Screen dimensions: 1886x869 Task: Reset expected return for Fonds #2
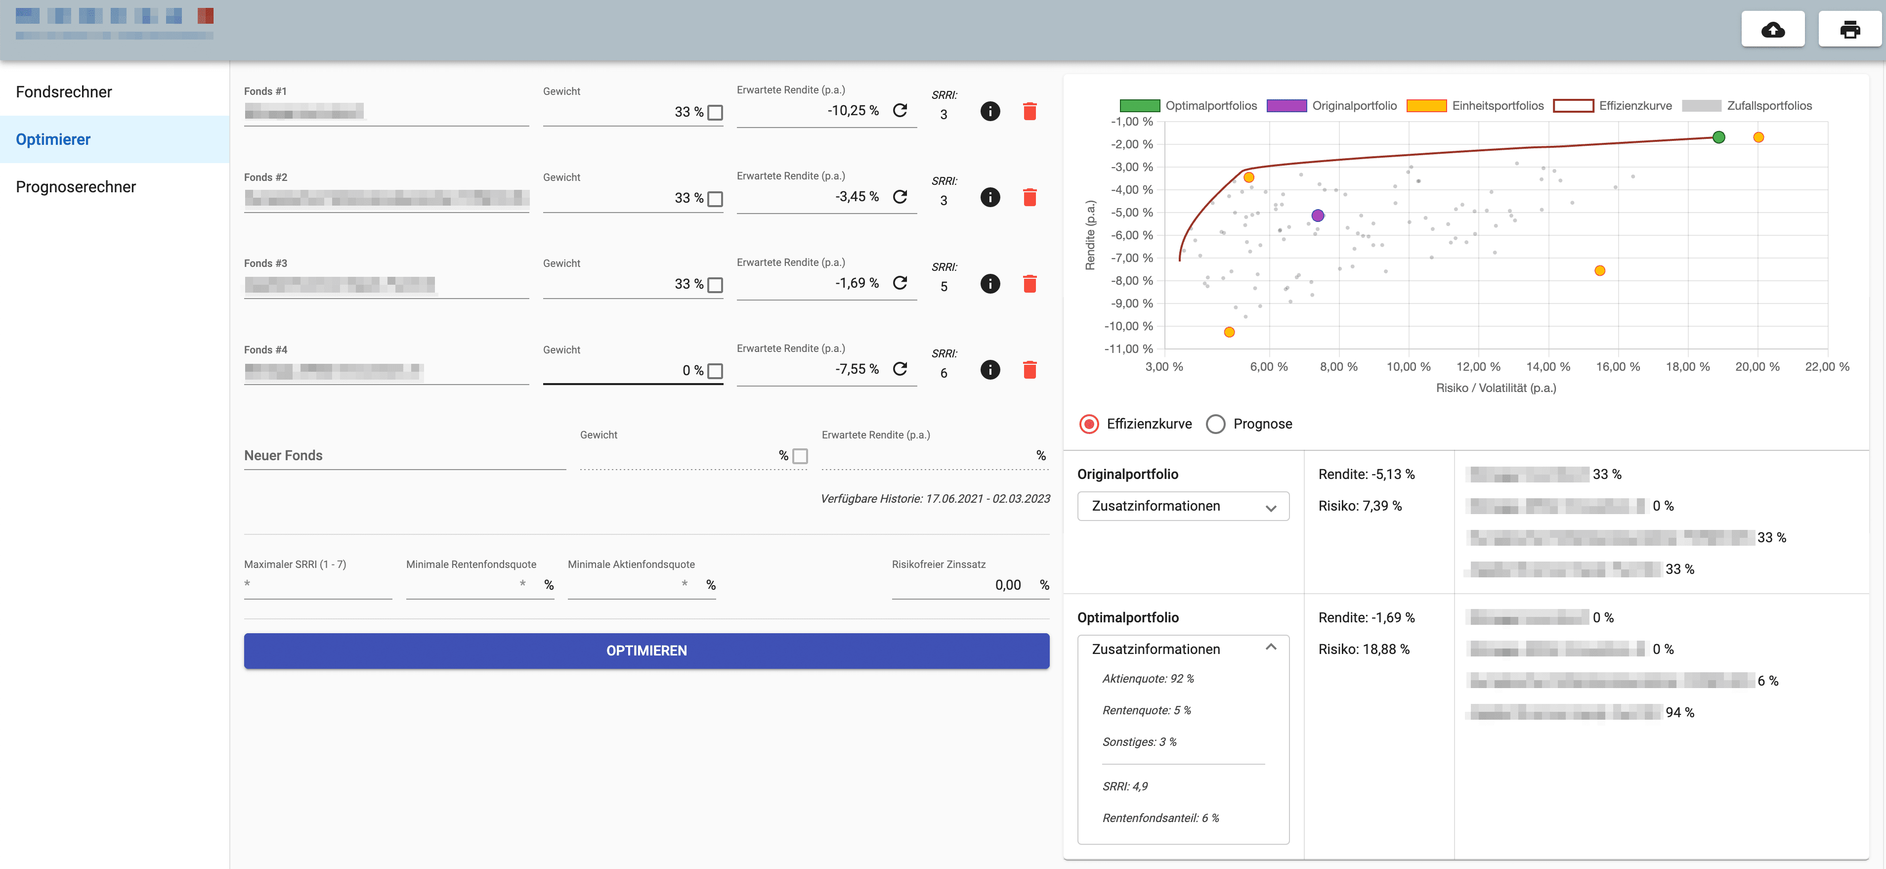point(900,197)
